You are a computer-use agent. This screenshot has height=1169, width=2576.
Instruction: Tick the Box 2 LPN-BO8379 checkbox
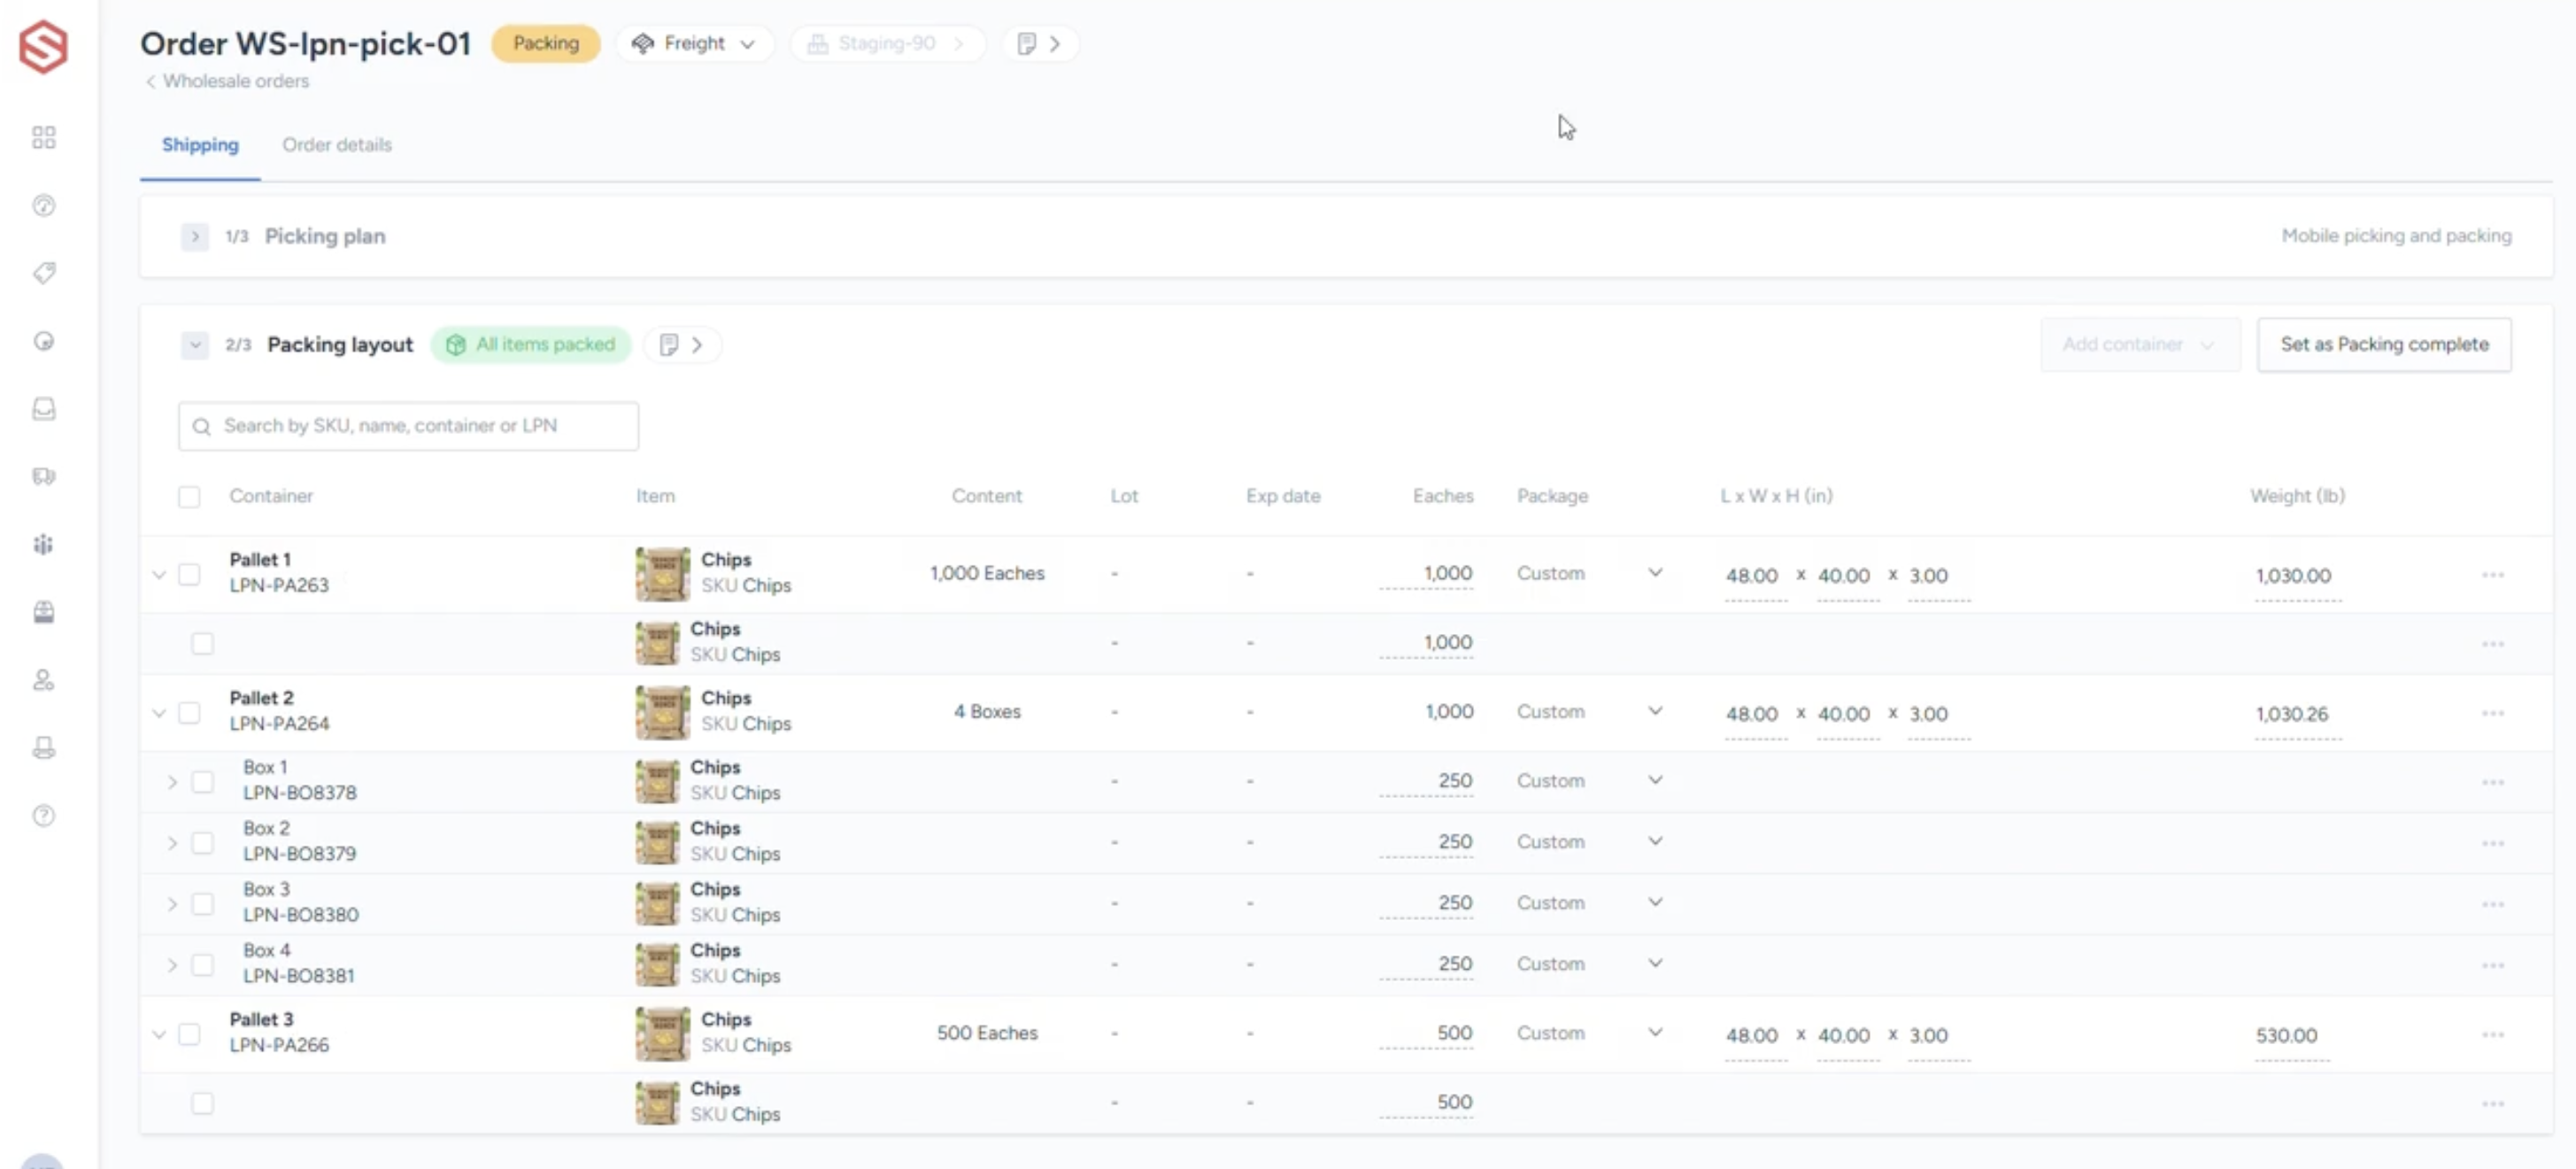tap(202, 843)
